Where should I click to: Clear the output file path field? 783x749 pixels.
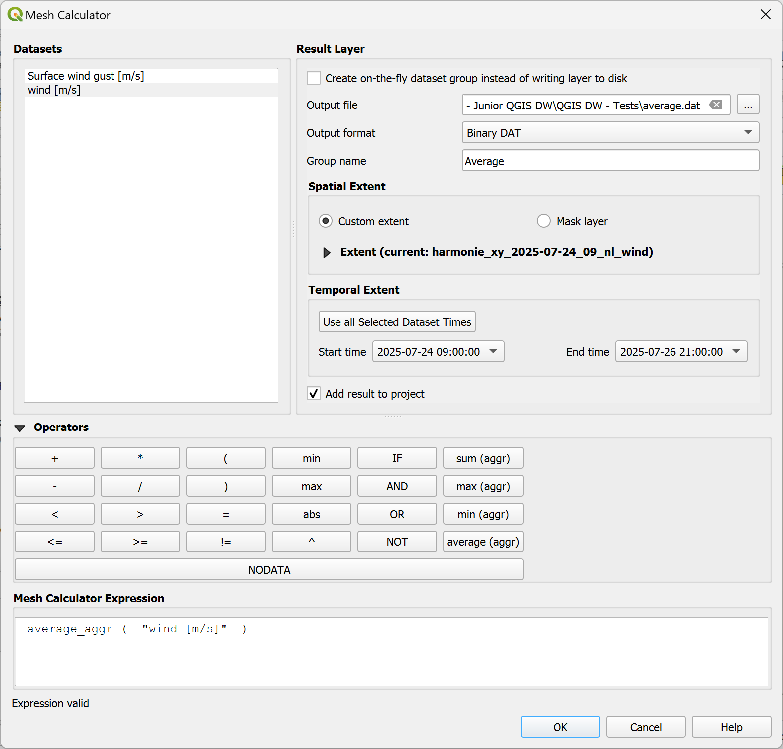tap(715, 105)
